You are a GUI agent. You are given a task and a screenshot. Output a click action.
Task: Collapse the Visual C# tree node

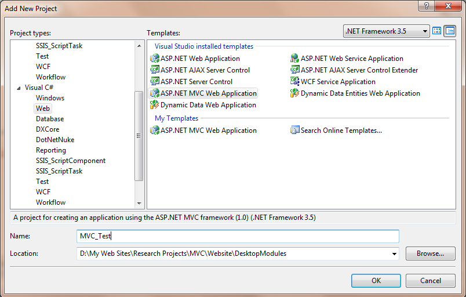19,88
